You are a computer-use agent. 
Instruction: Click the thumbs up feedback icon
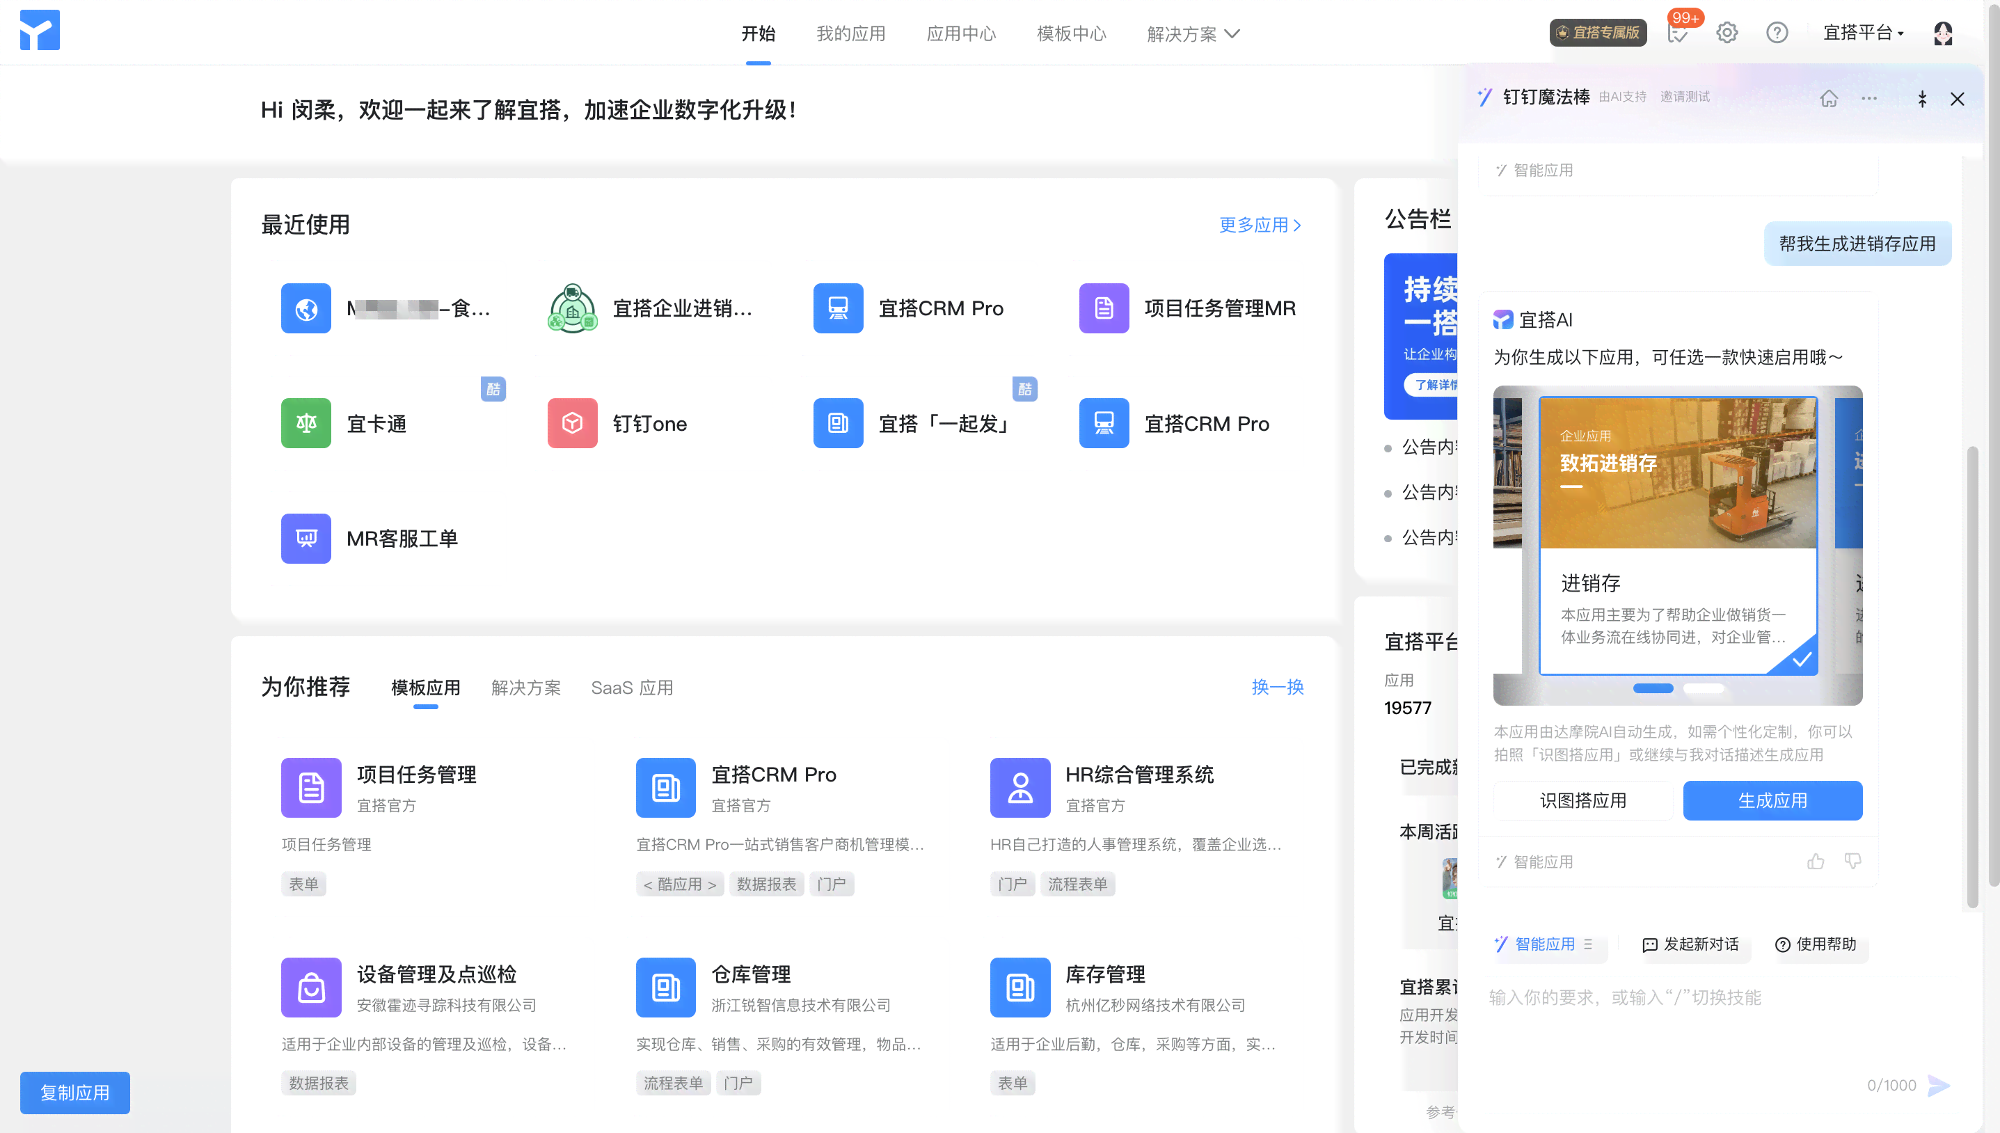[1815, 861]
